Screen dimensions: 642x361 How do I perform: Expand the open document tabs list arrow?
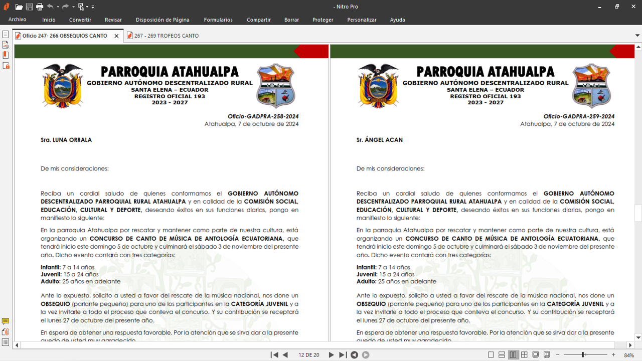(x=637, y=36)
